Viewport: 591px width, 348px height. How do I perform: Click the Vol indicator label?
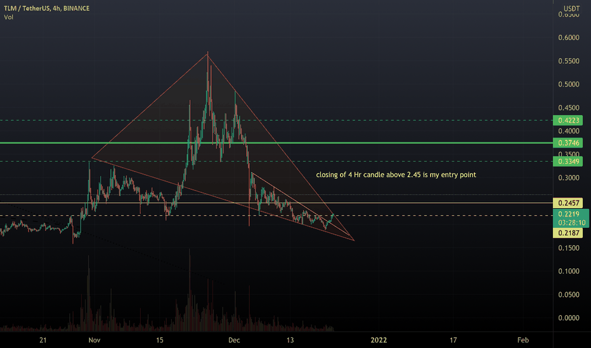coord(9,17)
